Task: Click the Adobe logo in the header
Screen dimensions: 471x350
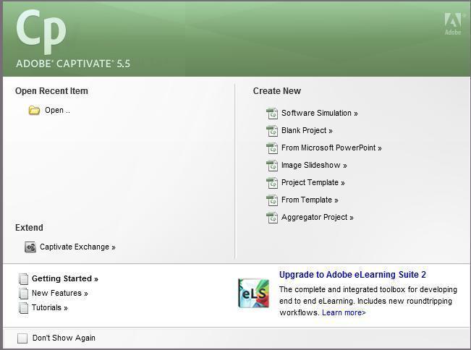Action: point(453,24)
